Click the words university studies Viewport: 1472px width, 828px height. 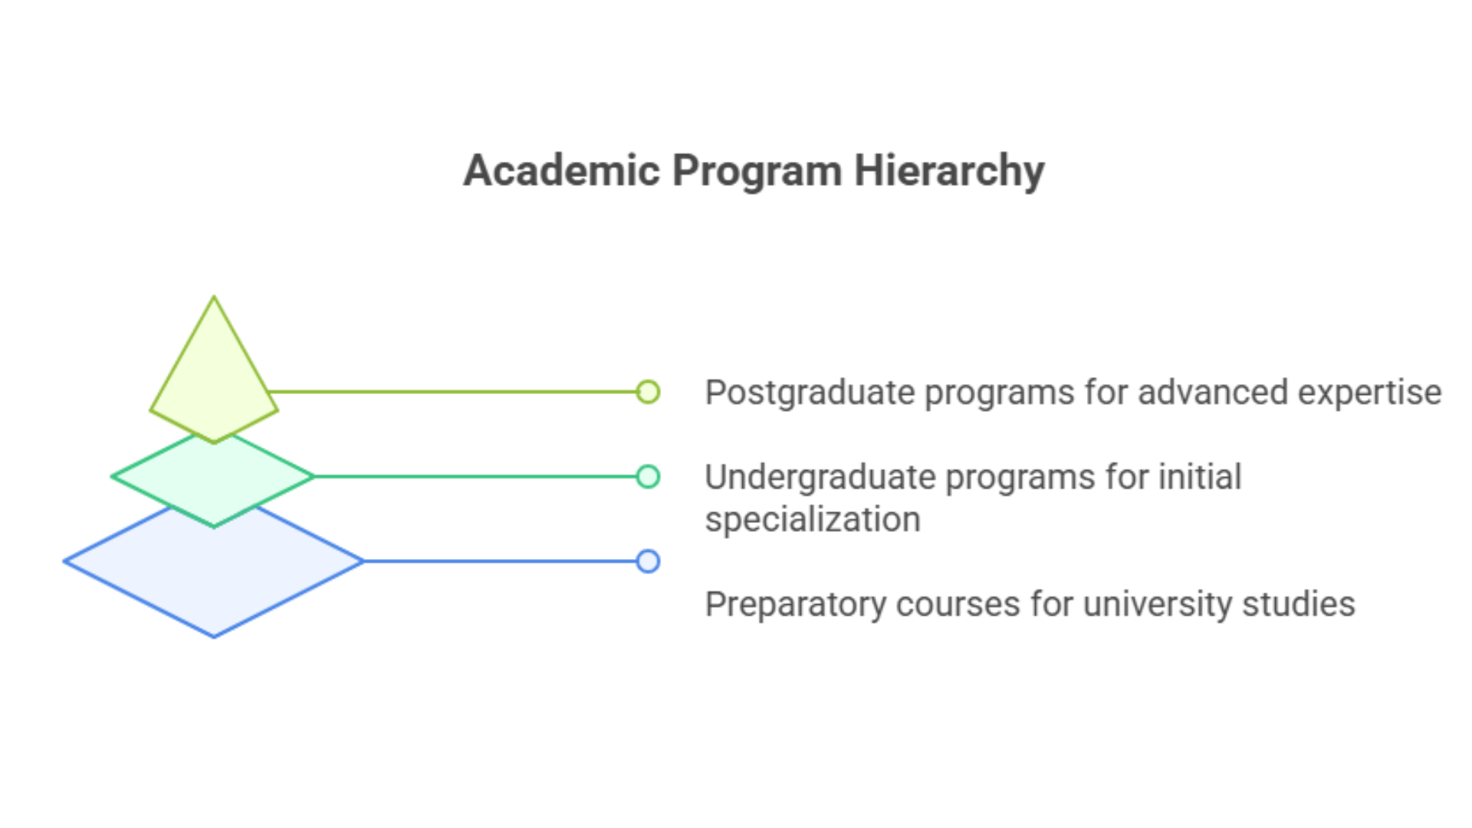(x=1219, y=605)
